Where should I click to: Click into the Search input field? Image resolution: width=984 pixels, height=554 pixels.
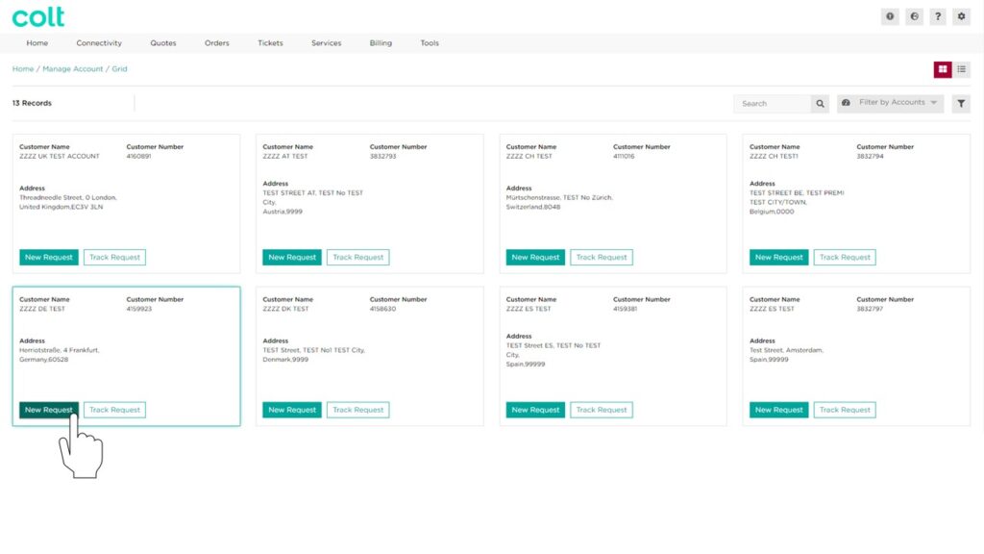pyautogui.click(x=773, y=104)
